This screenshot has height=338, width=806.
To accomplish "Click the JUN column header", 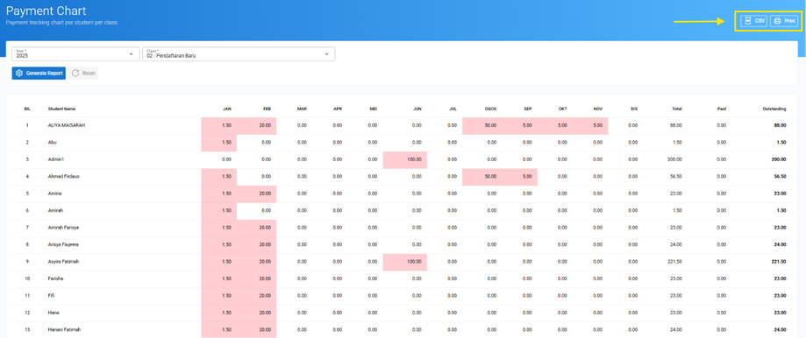I will pos(417,109).
